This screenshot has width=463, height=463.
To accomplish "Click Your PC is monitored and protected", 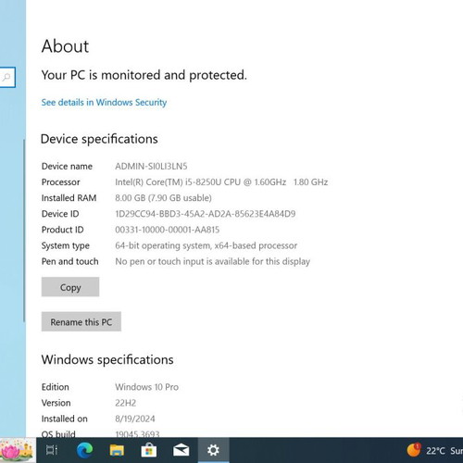I will [144, 75].
